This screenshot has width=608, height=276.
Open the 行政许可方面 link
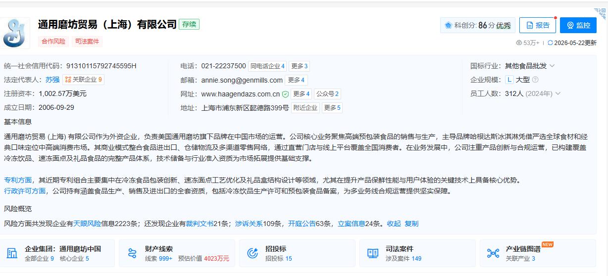(25, 191)
